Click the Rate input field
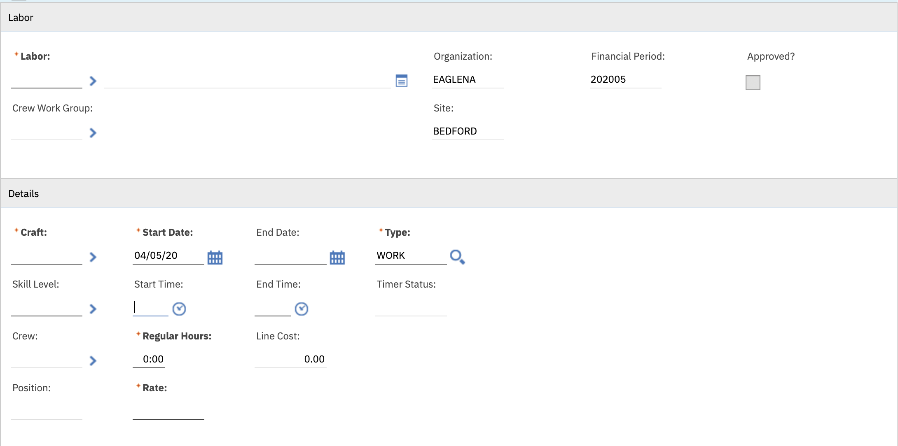 point(168,411)
